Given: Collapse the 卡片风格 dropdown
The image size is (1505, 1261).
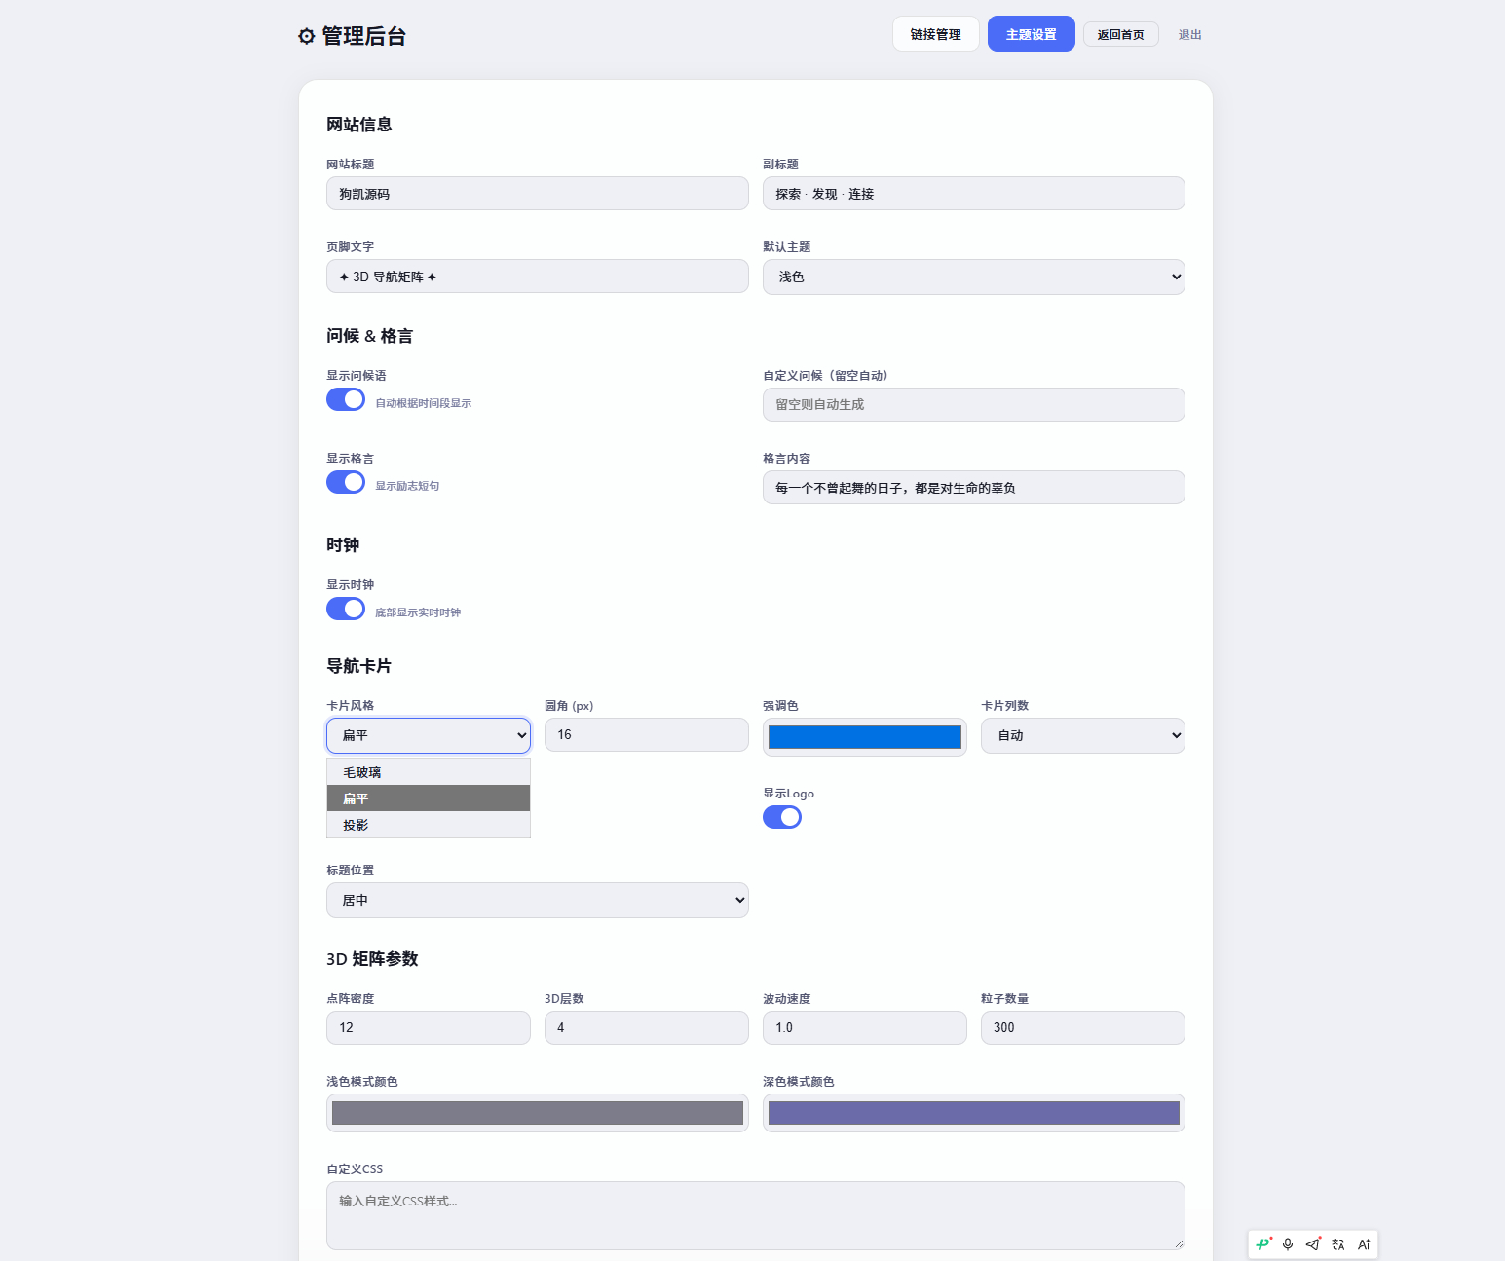Looking at the screenshot, I should click(429, 735).
